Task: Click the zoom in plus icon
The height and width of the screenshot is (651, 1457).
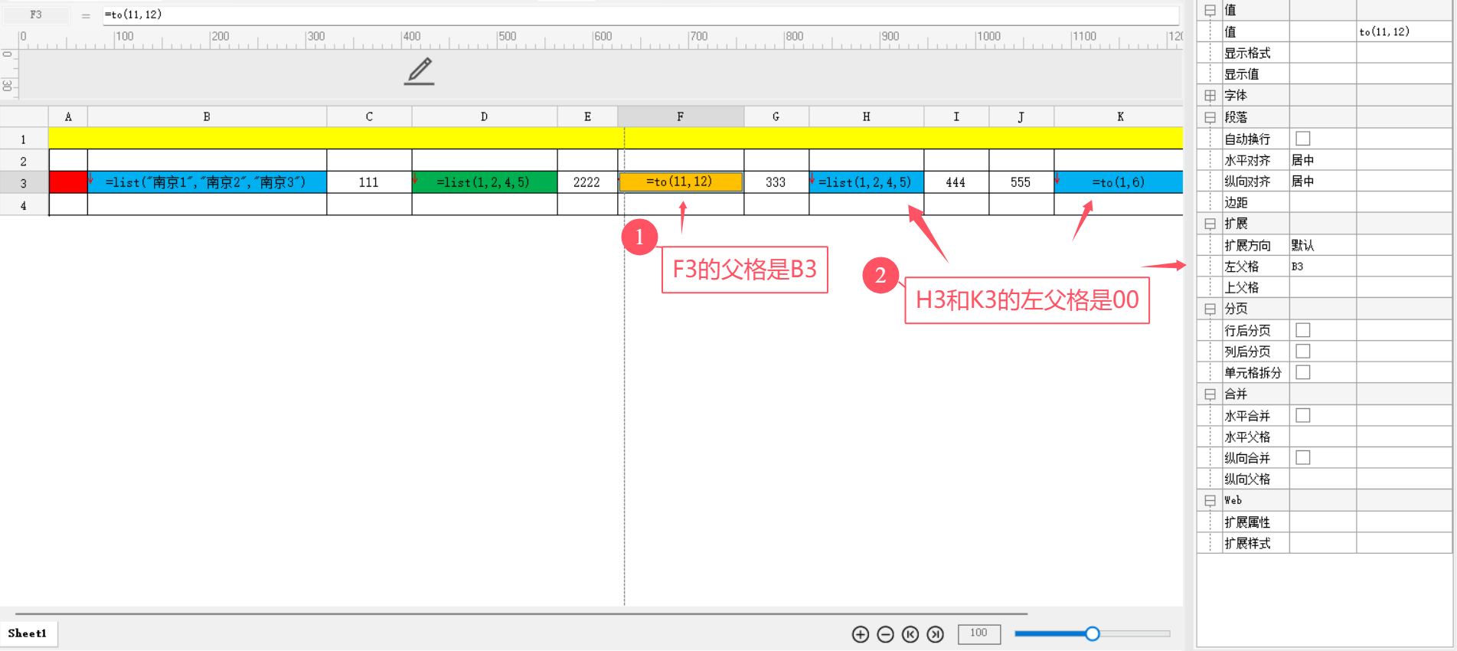Action: (x=861, y=634)
